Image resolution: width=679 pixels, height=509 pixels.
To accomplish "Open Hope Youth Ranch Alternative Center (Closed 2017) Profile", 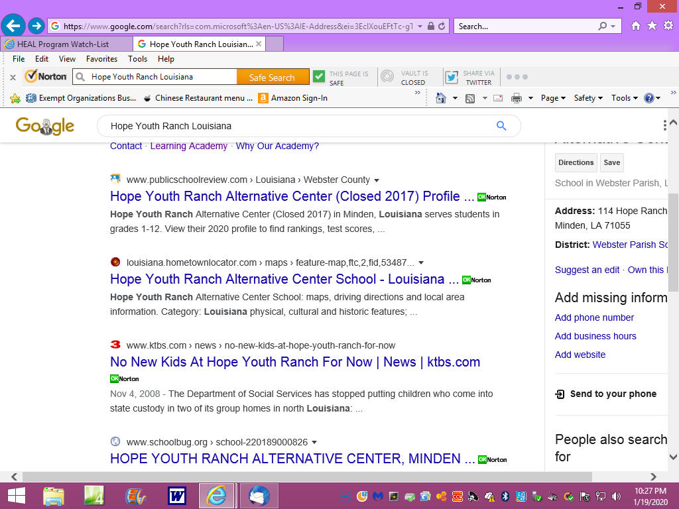I will [292, 196].
